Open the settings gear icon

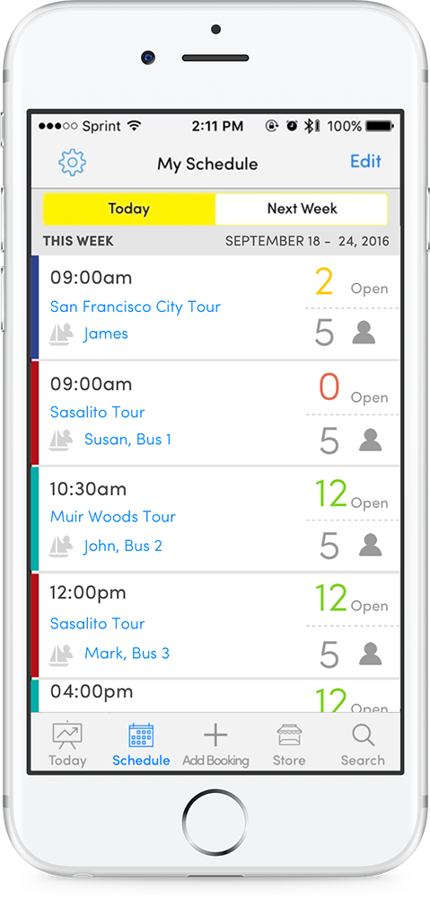pyautogui.click(x=72, y=163)
